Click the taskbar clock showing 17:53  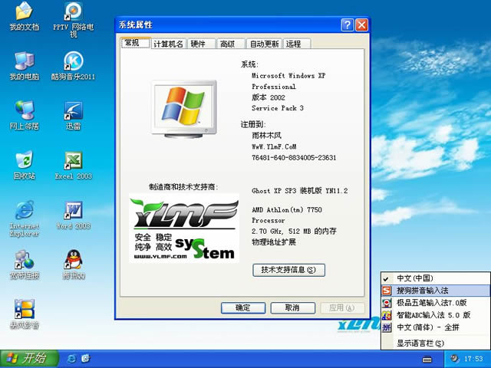click(473, 359)
